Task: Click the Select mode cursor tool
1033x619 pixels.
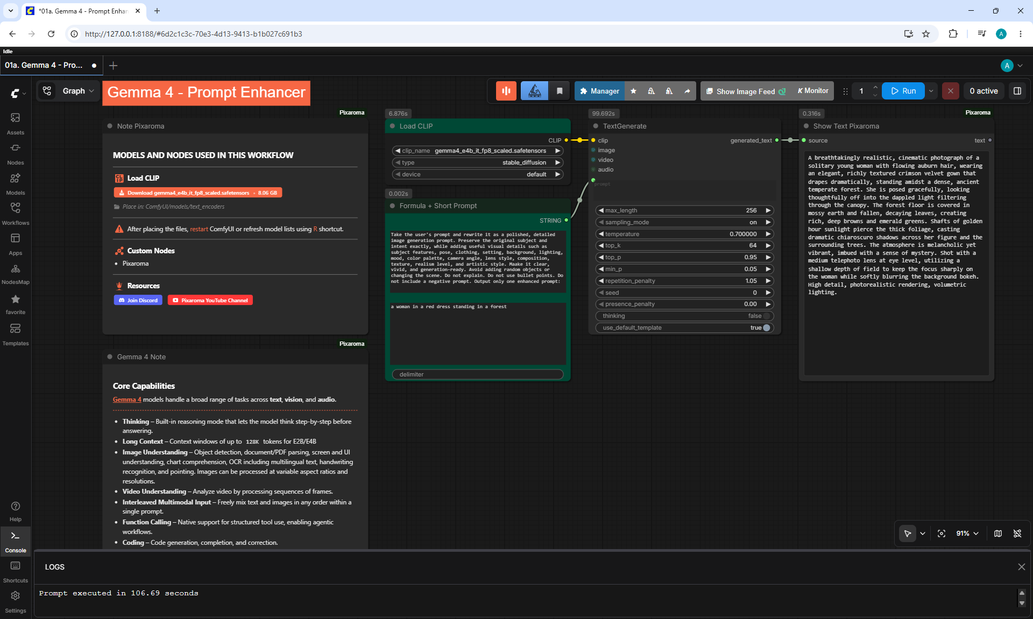Action: 908,533
